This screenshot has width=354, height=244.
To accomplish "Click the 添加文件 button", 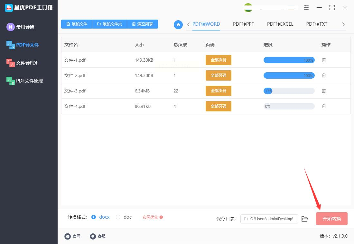I will (x=77, y=24).
